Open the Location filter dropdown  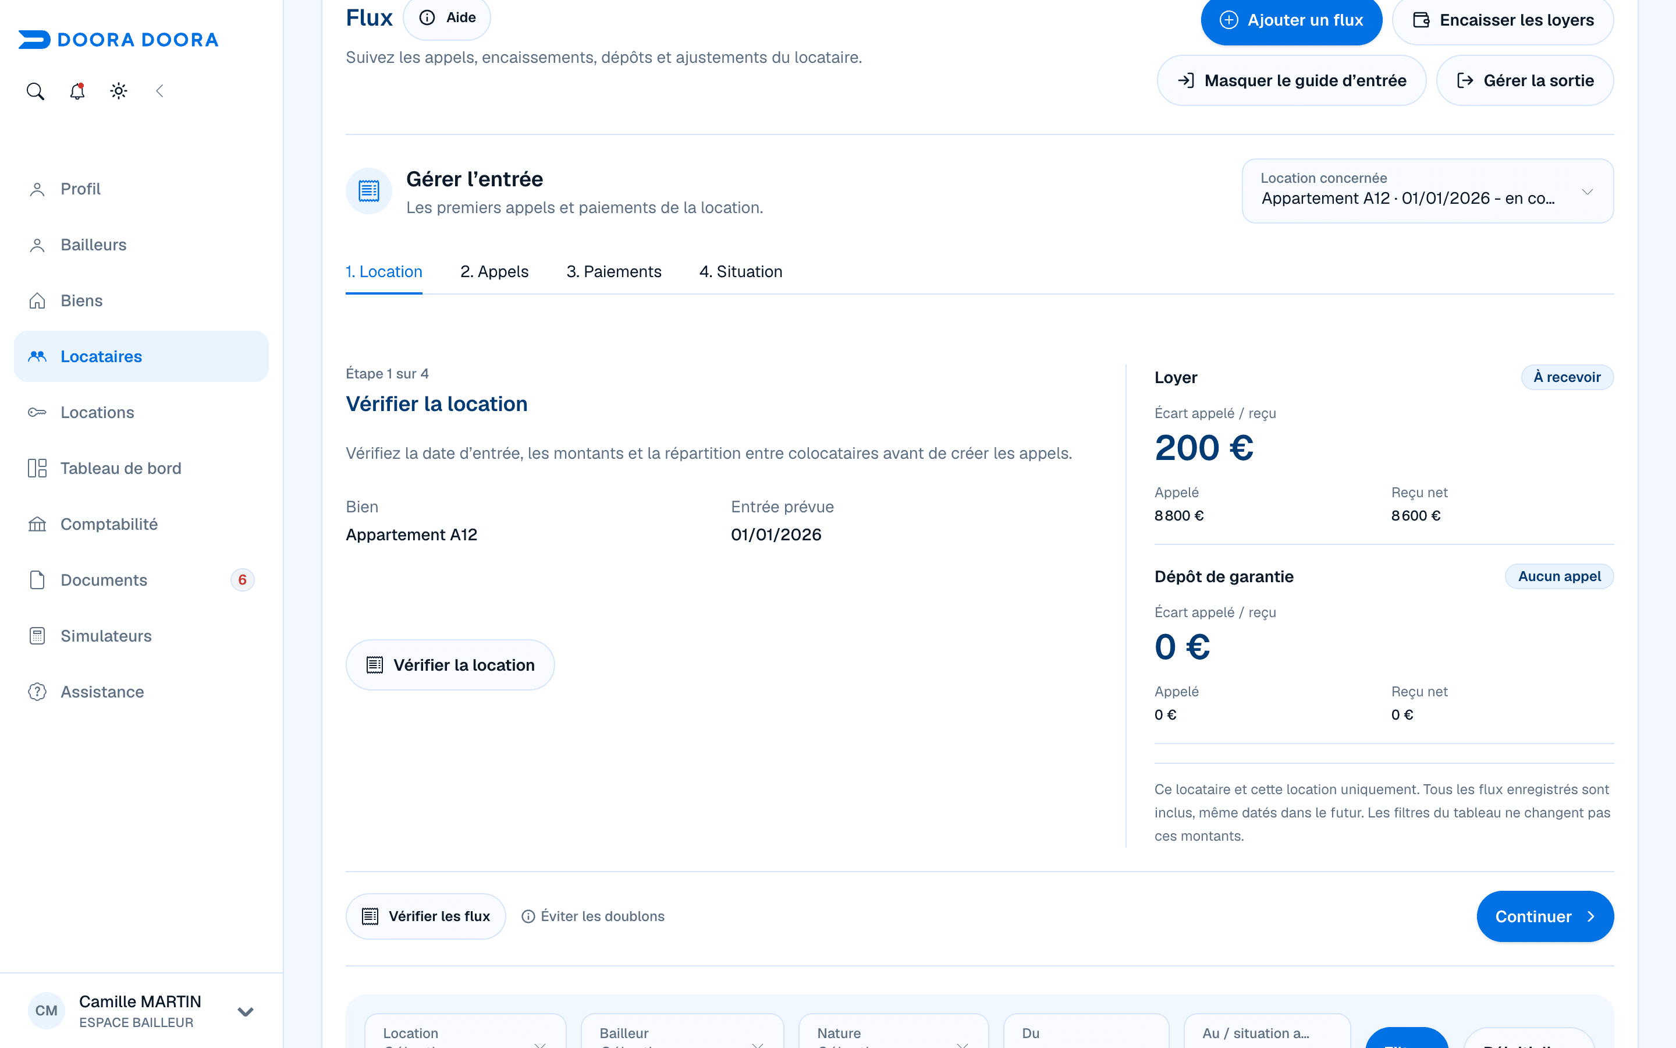pyautogui.click(x=466, y=1031)
